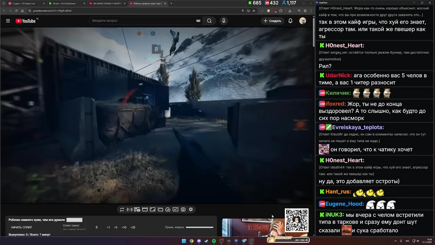Switch to the МЫ МАЛО ЗНАЕМ tab
The height and width of the screenshot is (245, 435).
click(107, 3)
